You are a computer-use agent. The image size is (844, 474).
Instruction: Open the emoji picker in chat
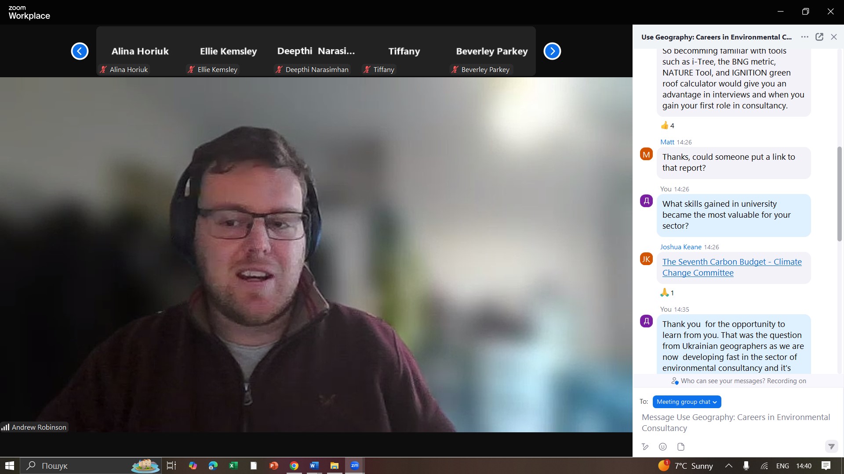[663, 447]
